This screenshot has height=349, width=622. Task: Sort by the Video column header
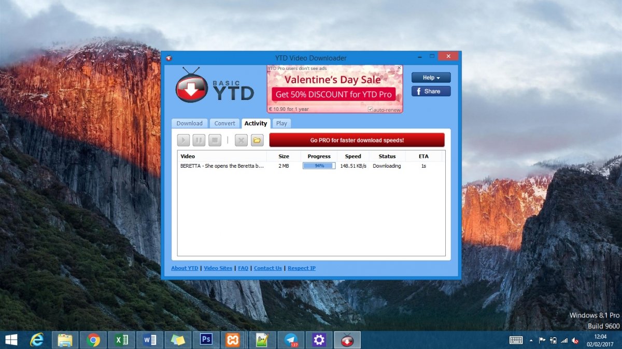coord(222,156)
